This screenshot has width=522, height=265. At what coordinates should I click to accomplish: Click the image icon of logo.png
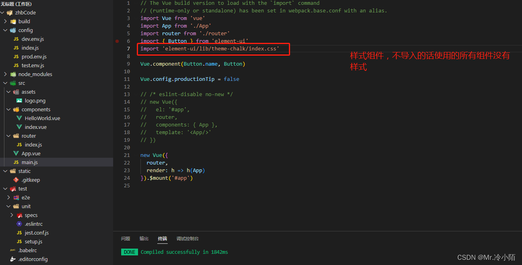pos(19,100)
